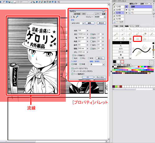Screen dimensions: 155x143
Task: Click the 再生成 regenerate button
Action: pos(101,23)
